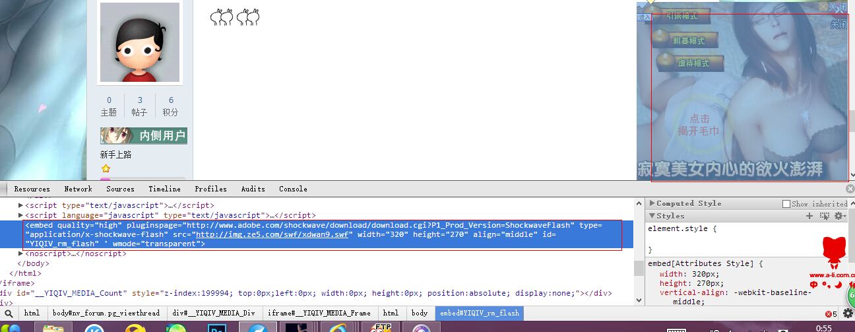The width and height of the screenshot is (855, 332).
Task: Expand the language=javascript script node
Action: tap(20, 215)
